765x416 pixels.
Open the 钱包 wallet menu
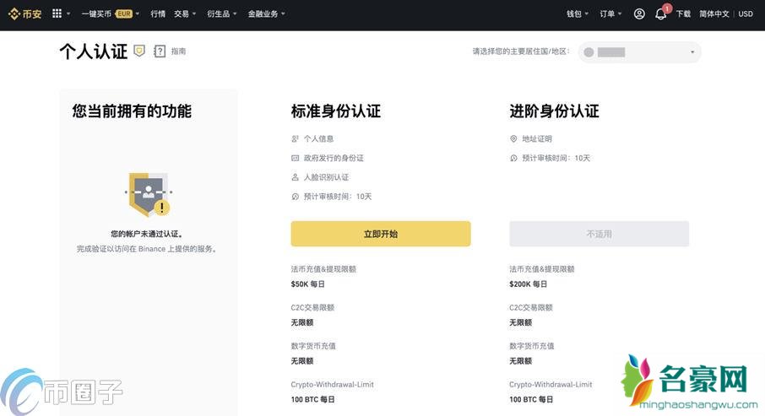pyautogui.click(x=578, y=14)
